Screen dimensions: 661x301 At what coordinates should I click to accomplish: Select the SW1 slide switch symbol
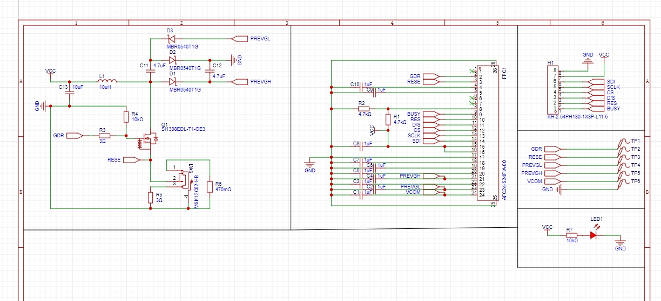click(x=184, y=180)
